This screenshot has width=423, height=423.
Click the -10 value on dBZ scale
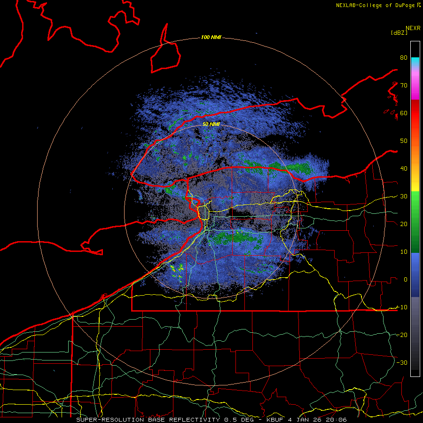(x=402, y=307)
